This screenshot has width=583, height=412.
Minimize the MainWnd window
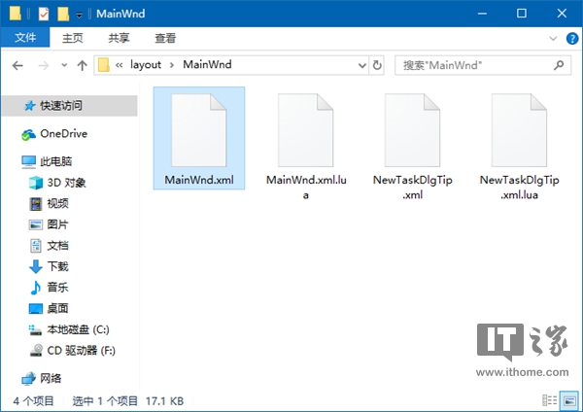[x=482, y=14]
